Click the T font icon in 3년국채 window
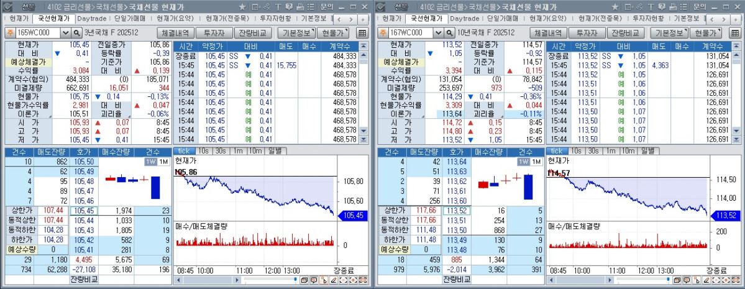This screenshot has height=289, width=745. (x=278, y=7)
